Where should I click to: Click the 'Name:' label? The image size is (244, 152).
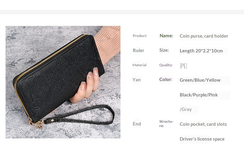(166, 36)
